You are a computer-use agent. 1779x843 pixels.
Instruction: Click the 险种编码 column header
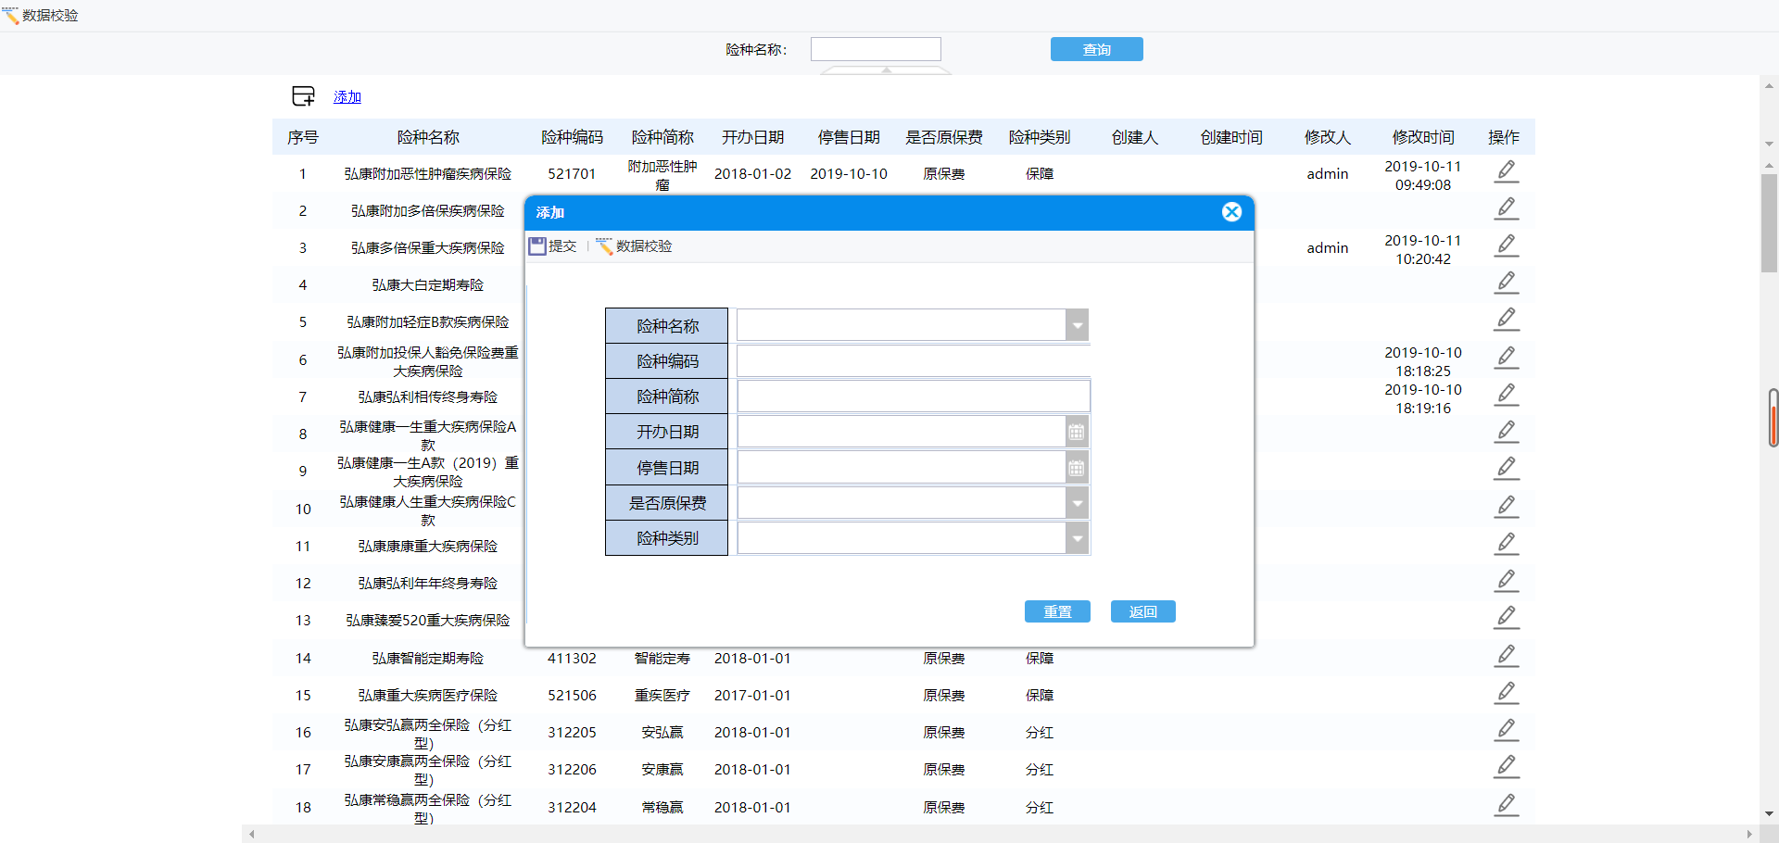pos(572,137)
